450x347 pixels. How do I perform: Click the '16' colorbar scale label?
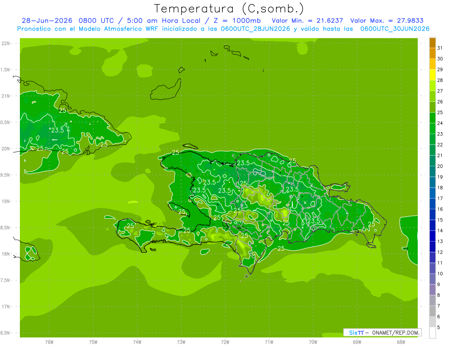440,209
